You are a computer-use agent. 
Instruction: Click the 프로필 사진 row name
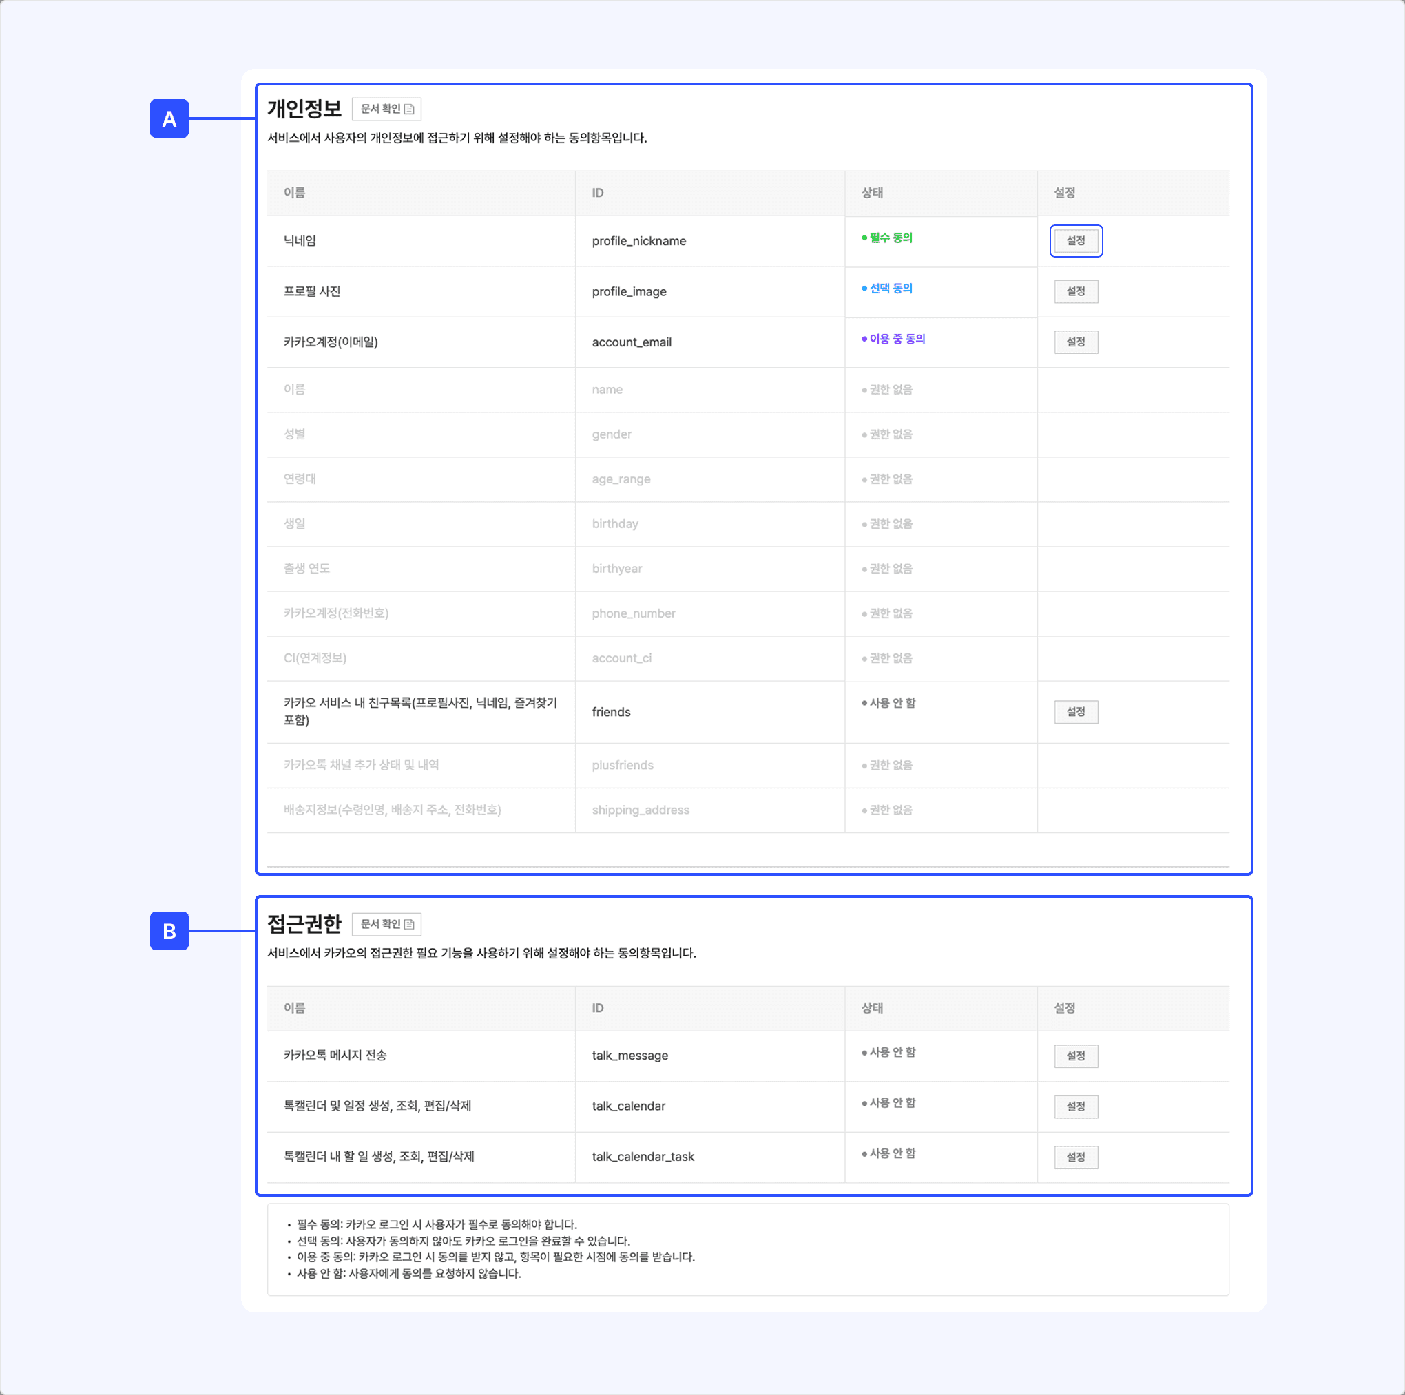pos(311,291)
